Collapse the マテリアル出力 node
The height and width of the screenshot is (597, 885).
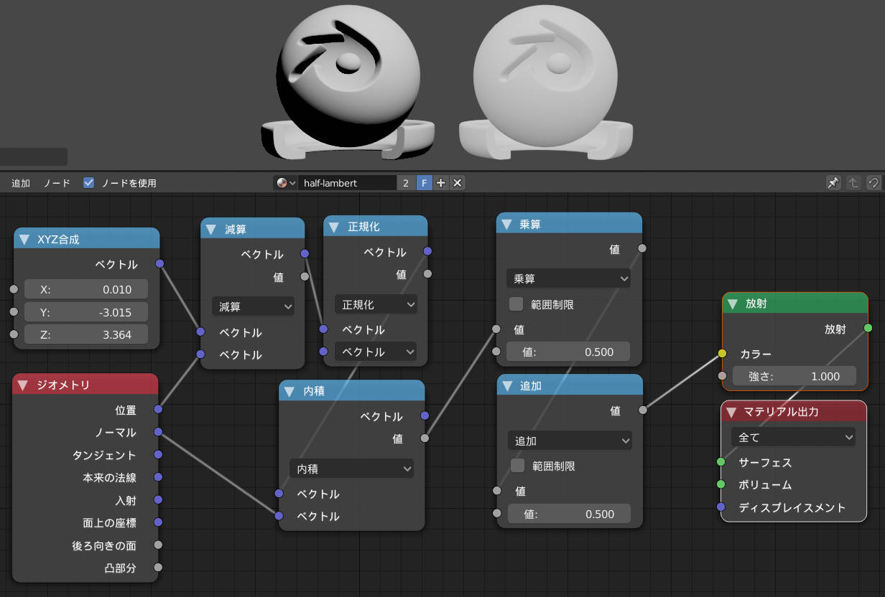[732, 412]
